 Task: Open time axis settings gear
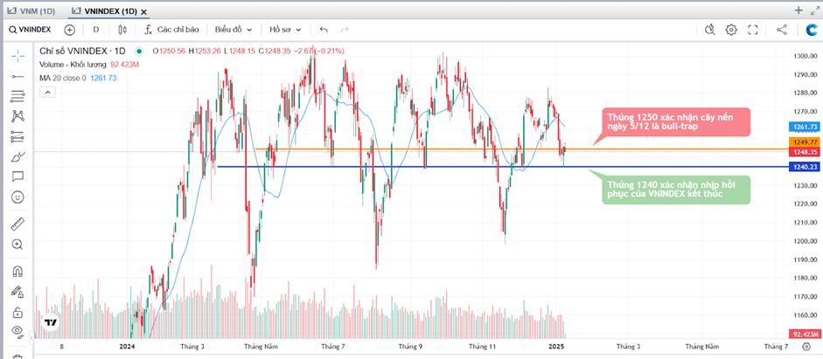pos(806,347)
